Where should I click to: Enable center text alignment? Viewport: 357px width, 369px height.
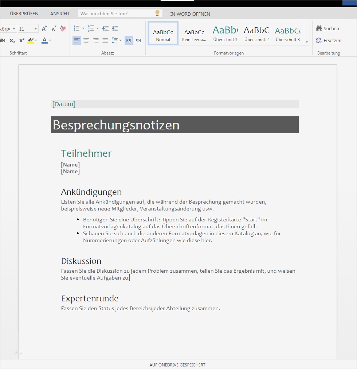[86, 40]
